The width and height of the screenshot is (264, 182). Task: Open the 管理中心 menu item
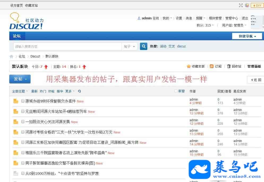click(x=231, y=18)
